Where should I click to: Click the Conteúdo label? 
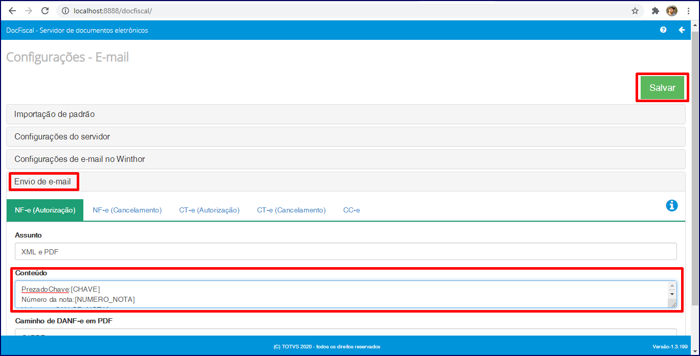pos(31,273)
